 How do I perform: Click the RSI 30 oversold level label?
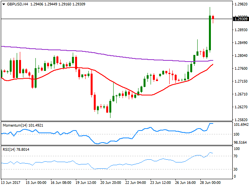[235, 169]
